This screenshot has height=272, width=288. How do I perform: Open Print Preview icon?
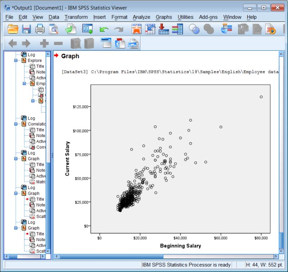(54, 29)
